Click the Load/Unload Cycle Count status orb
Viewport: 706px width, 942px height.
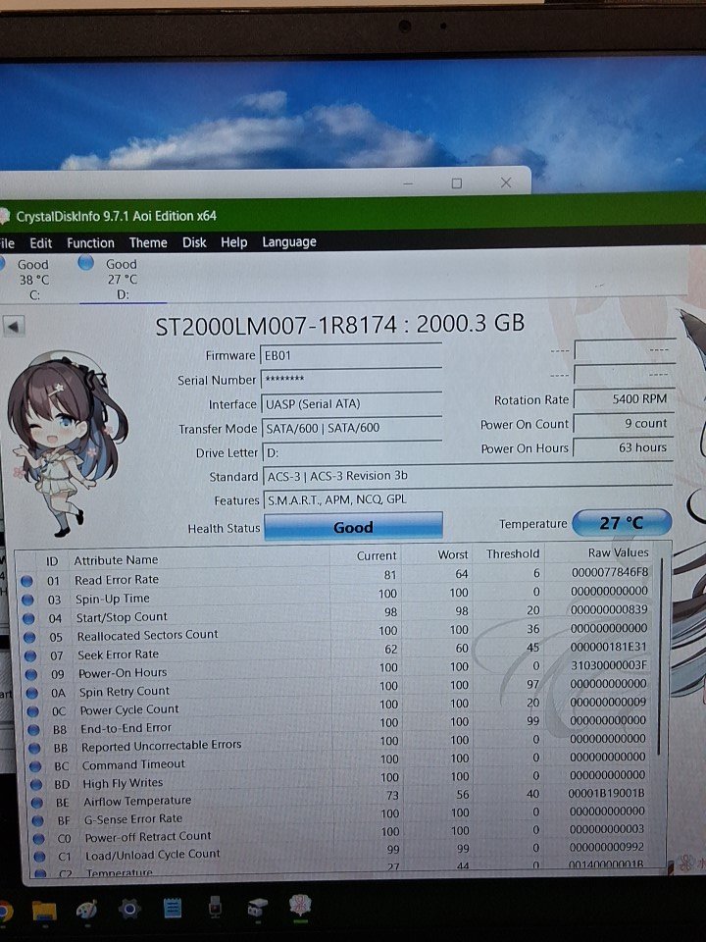[39, 857]
